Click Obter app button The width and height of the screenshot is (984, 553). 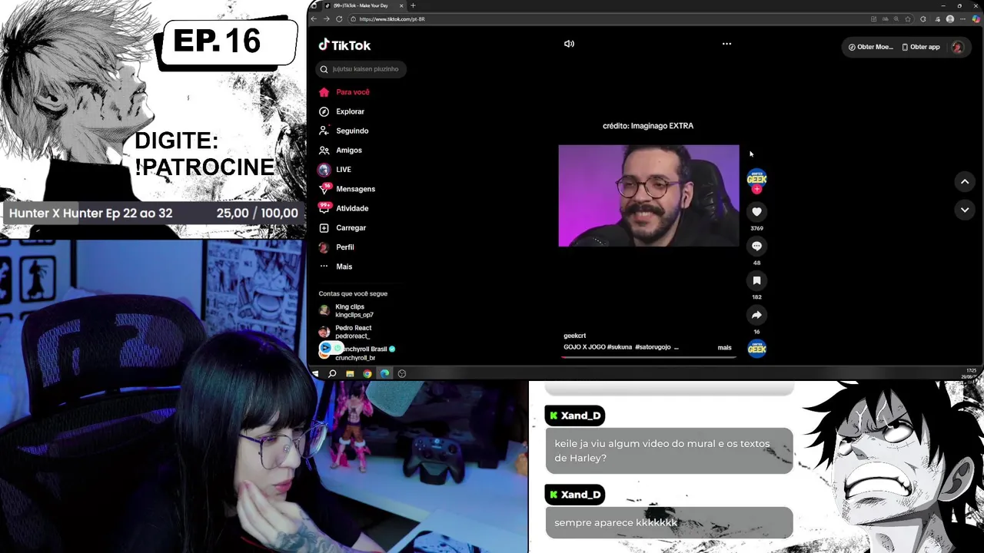(x=921, y=47)
